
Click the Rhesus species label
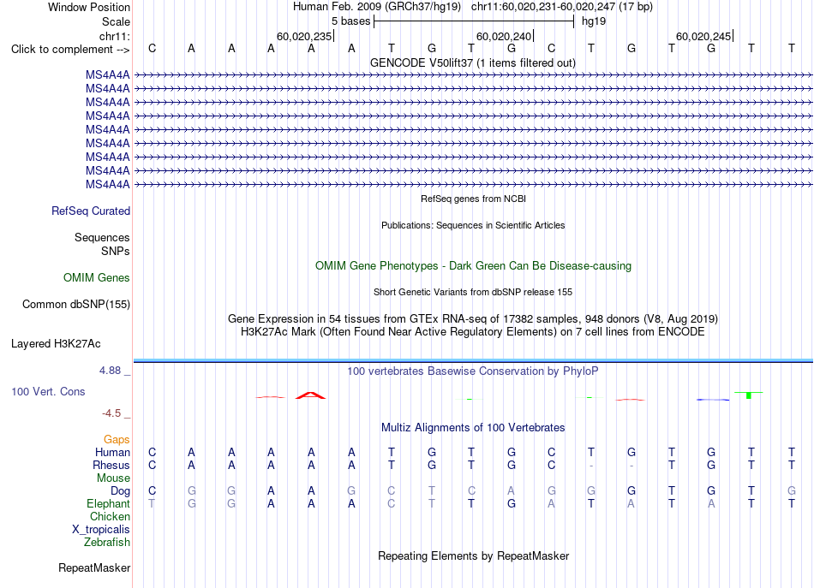pos(111,465)
